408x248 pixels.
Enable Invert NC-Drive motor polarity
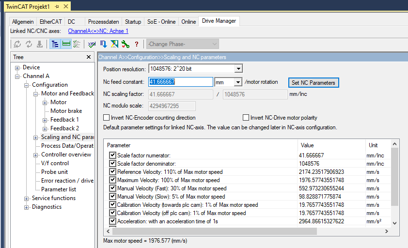point(246,118)
